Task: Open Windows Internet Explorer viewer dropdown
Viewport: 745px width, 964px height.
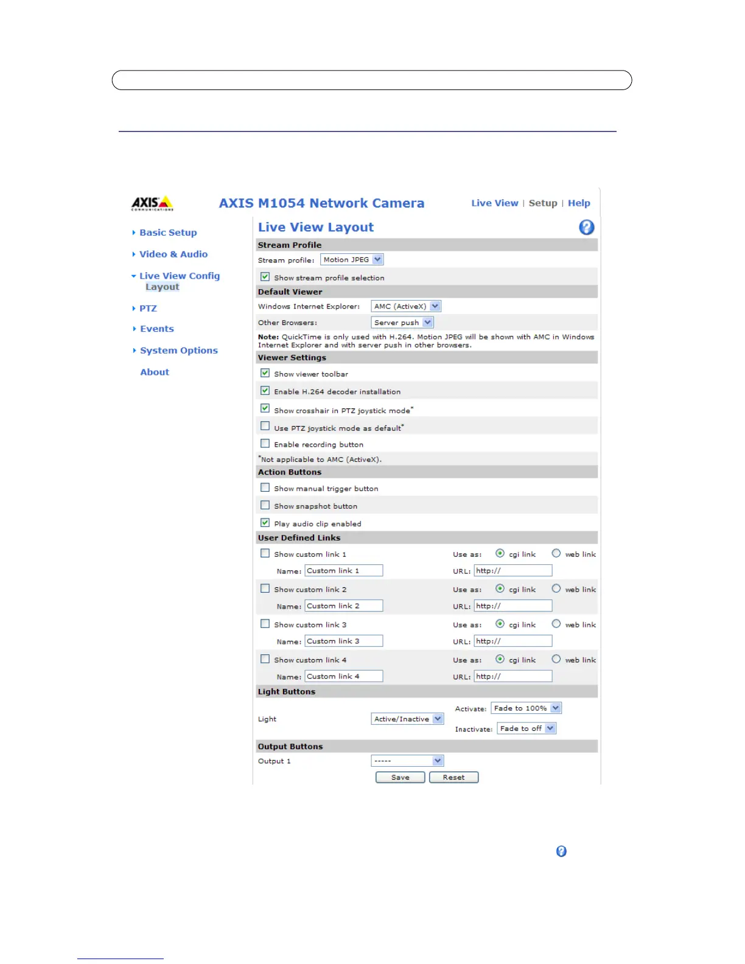Action: [x=406, y=307]
